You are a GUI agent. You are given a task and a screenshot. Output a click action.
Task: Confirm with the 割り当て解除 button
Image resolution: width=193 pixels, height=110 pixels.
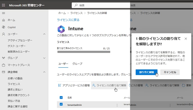pyautogui.click(x=147, y=72)
